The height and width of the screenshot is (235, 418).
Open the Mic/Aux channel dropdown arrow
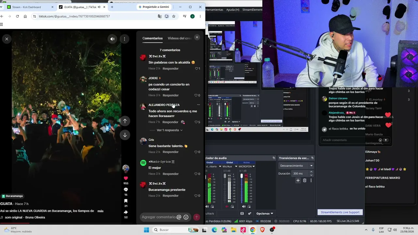(236, 166)
